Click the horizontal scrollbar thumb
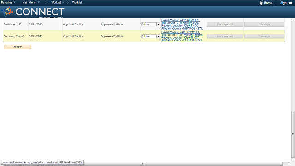The height and width of the screenshot is (166, 295). click(x=143, y=164)
